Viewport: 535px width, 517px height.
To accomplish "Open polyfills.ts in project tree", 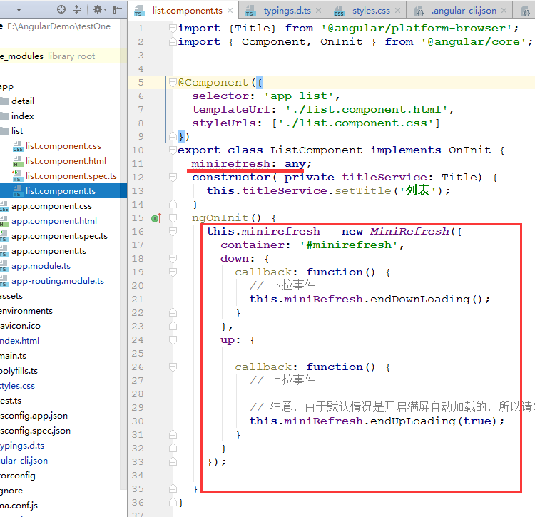I will click(19, 371).
